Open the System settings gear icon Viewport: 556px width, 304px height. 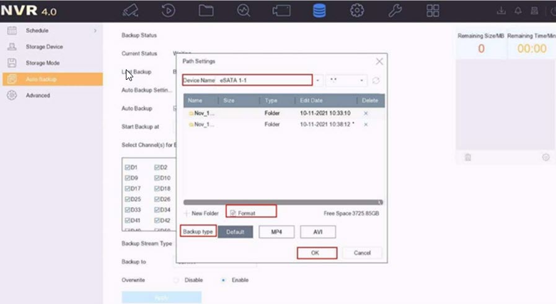357,11
